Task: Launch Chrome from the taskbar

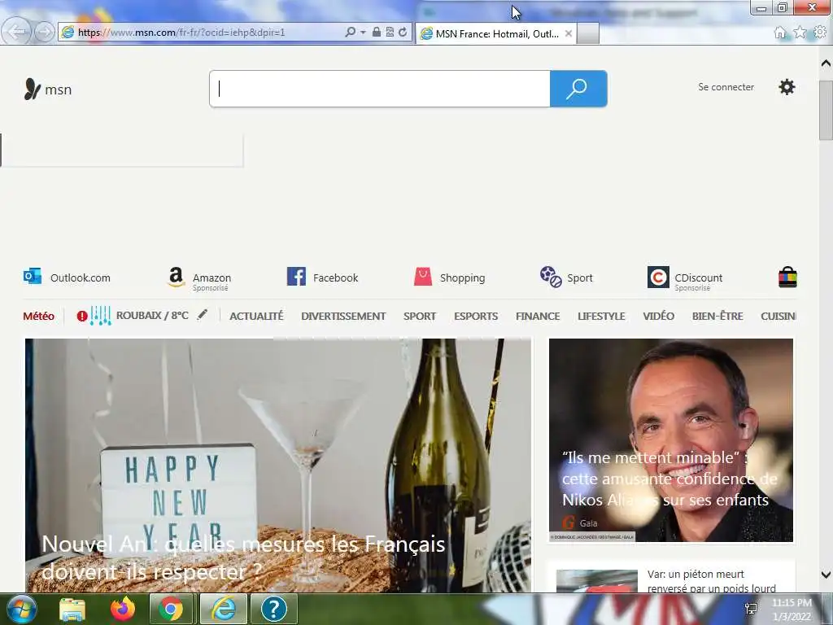Action: 171,609
